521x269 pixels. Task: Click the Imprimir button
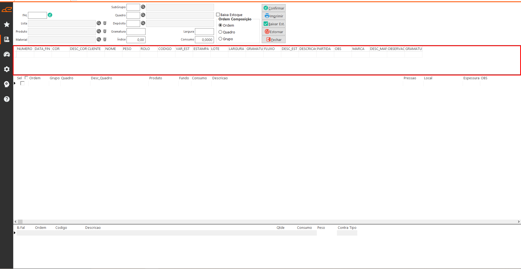(x=274, y=16)
